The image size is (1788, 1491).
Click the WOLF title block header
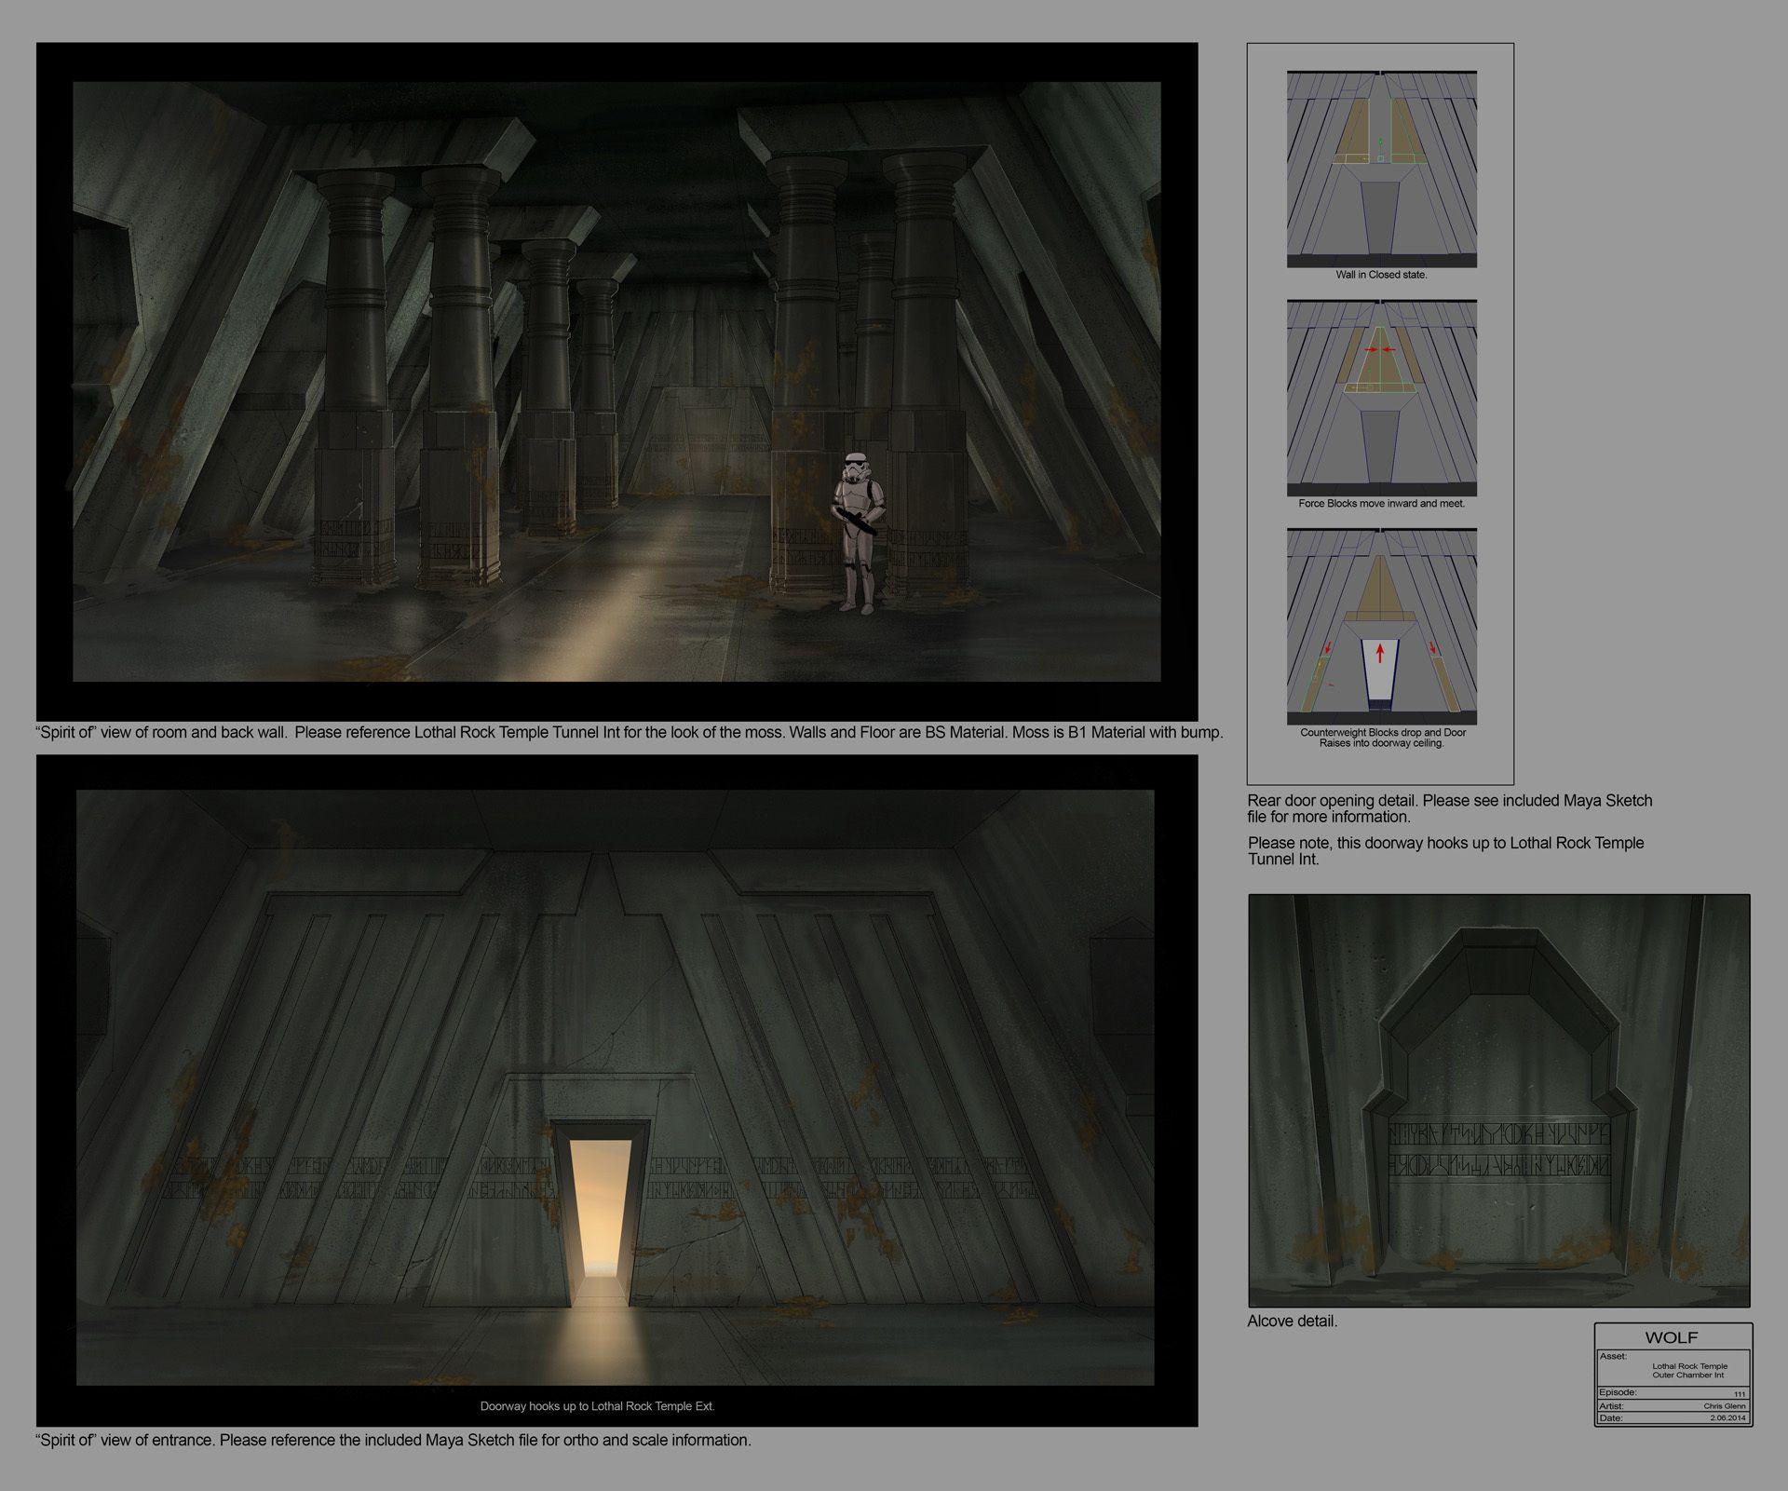1672,1337
